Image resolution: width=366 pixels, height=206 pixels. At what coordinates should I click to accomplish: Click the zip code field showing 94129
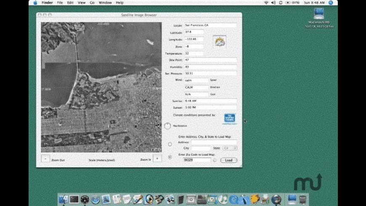point(197,160)
